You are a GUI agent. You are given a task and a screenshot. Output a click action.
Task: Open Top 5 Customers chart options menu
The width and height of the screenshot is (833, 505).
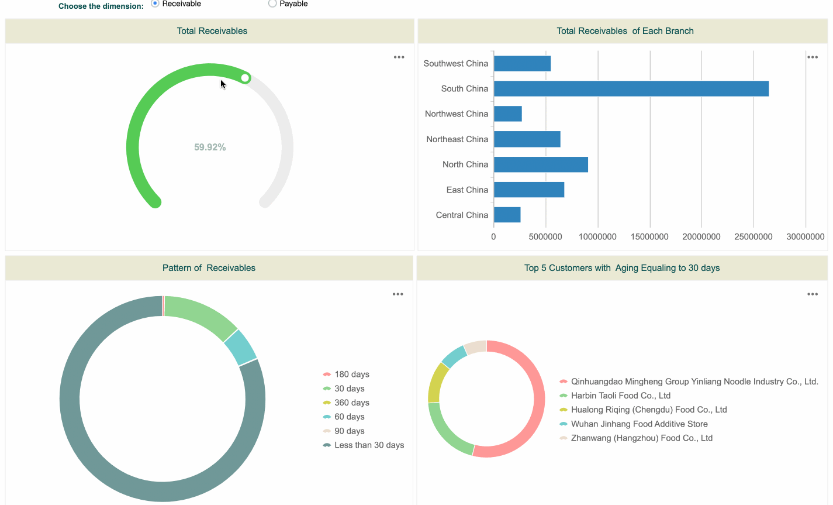pos(813,294)
